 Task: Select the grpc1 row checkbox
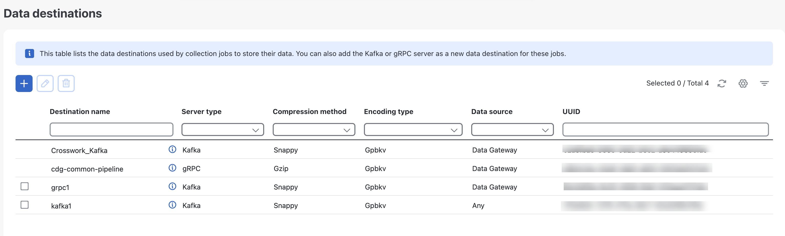[x=25, y=186]
